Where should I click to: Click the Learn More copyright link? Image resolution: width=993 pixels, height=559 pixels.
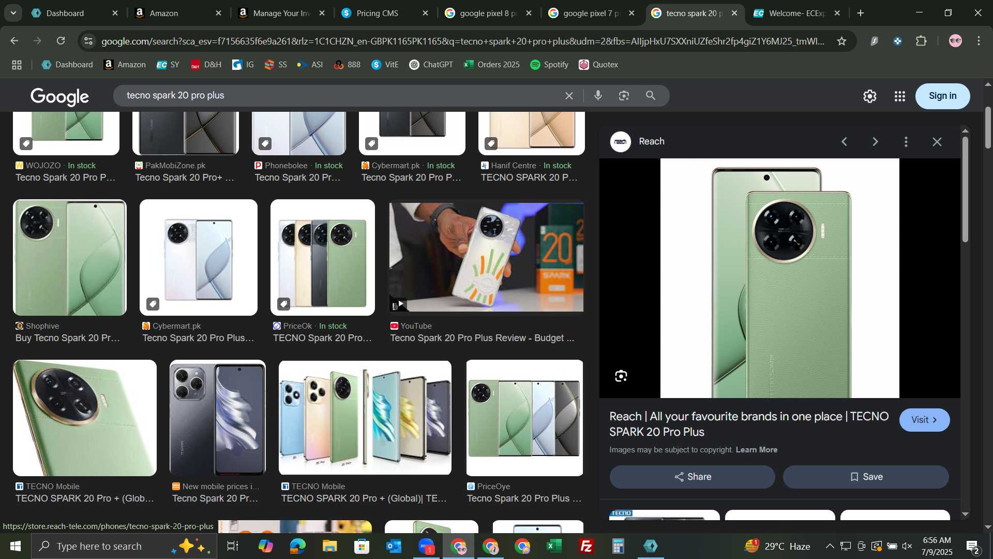click(756, 450)
